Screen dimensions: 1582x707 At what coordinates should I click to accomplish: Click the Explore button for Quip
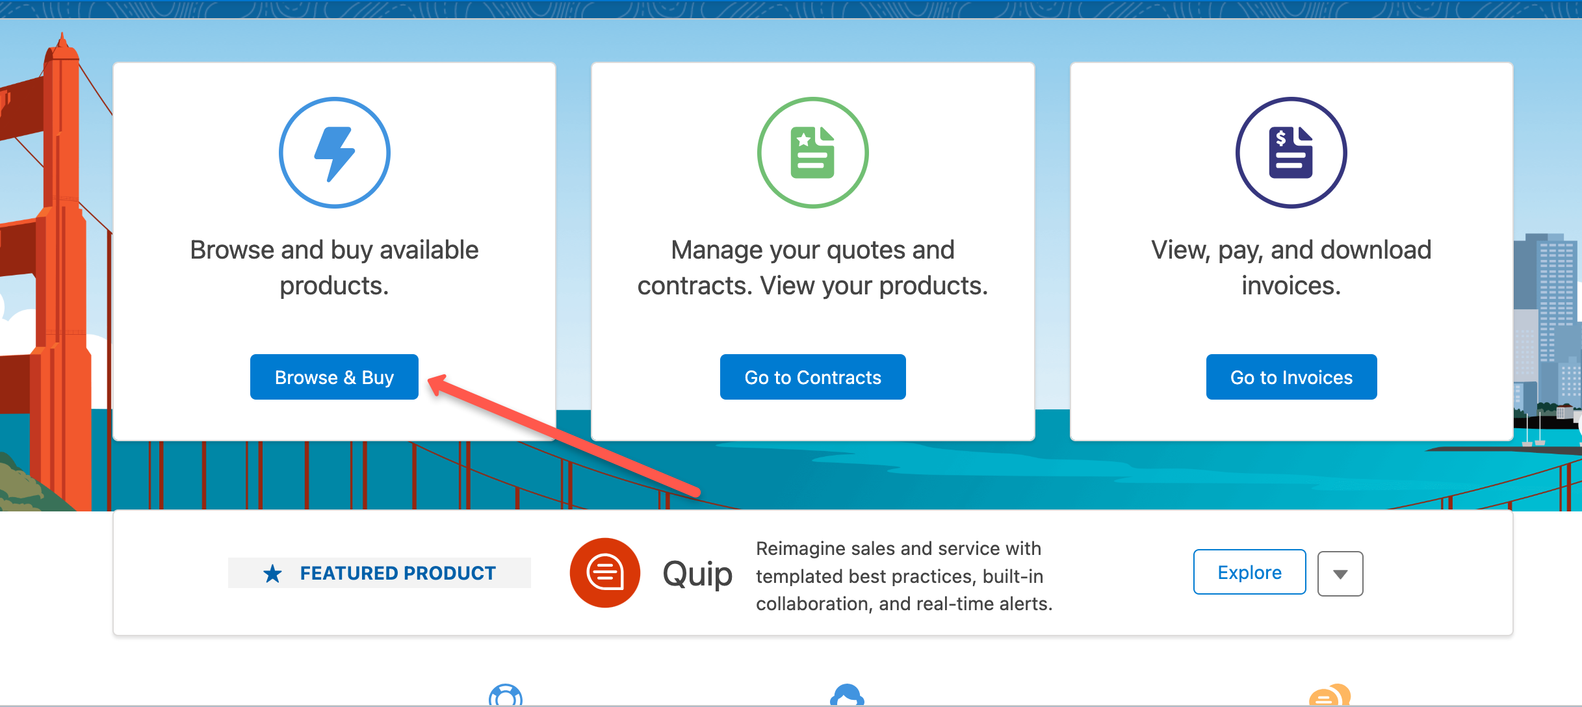[x=1249, y=572]
